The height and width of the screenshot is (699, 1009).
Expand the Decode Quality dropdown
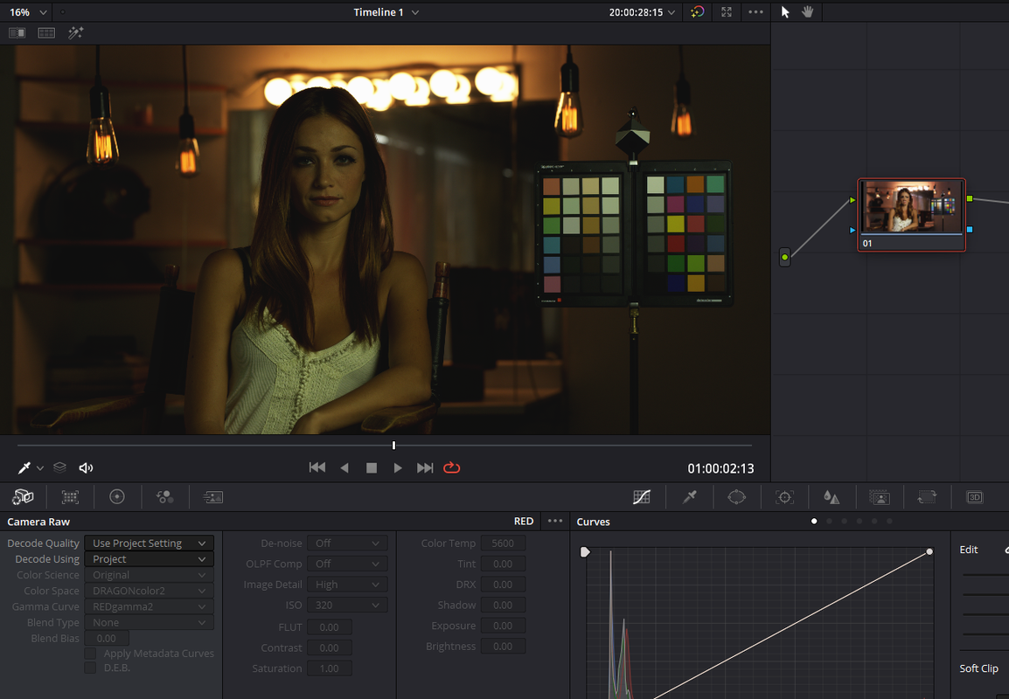click(149, 543)
